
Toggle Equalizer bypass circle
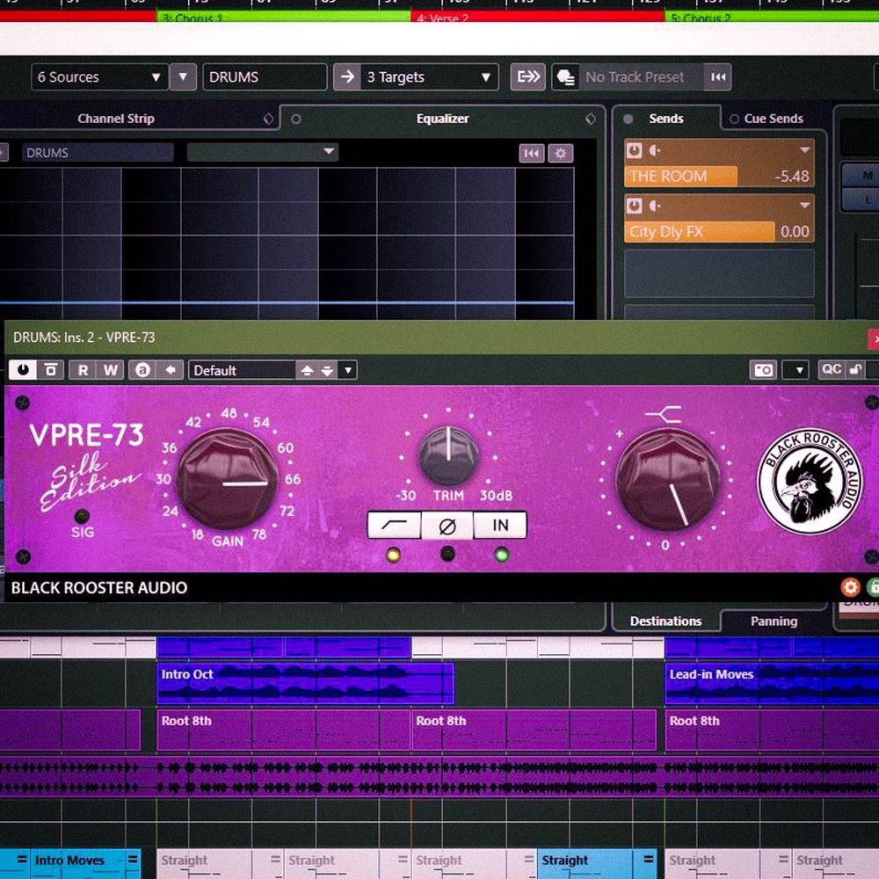[296, 119]
